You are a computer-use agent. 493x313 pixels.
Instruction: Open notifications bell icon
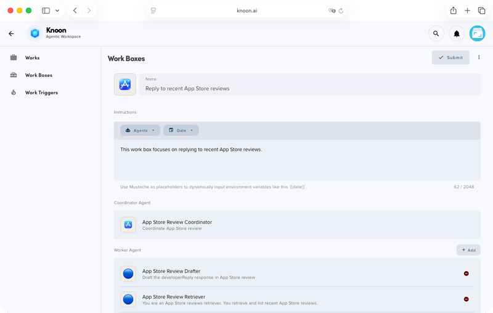click(457, 34)
